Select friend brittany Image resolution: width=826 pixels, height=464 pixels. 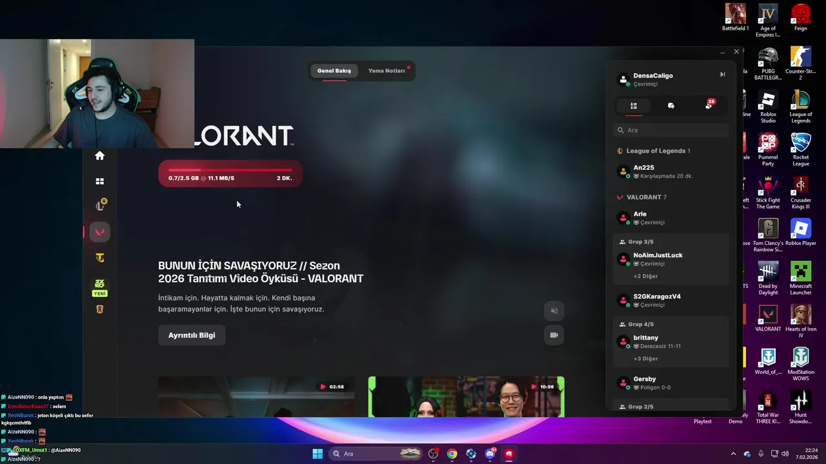click(x=671, y=342)
